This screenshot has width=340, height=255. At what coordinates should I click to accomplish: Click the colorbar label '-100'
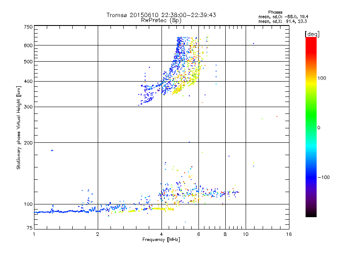coord(323,177)
